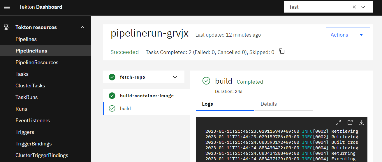Open logs in a new window
This screenshot has width=382, height=162.
tap(350, 123)
